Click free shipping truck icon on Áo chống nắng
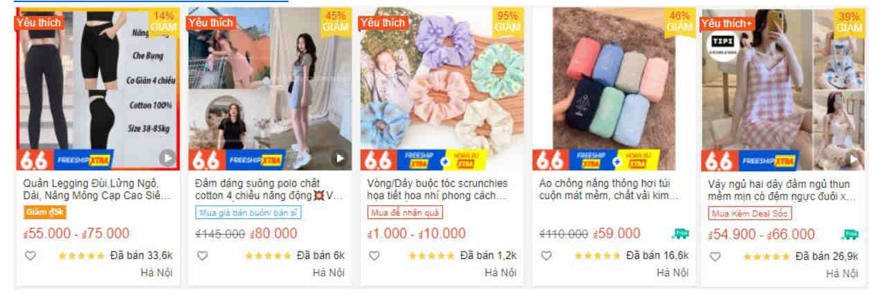The height and width of the screenshot is (295, 878). click(680, 234)
